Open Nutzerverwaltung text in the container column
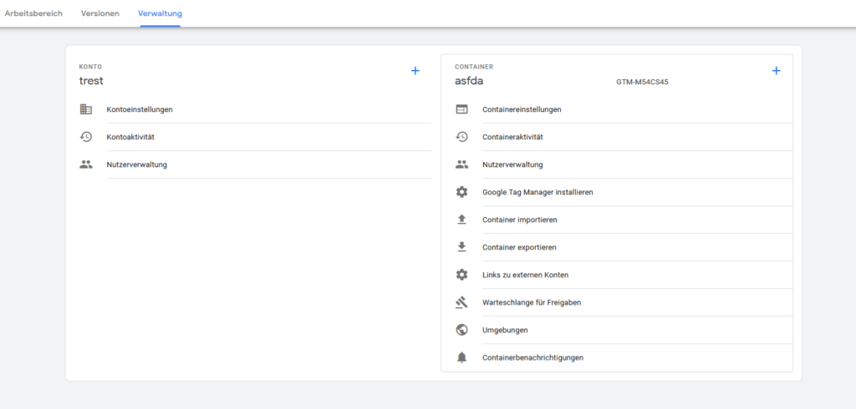The width and height of the screenshot is (856, 409). 512,164
